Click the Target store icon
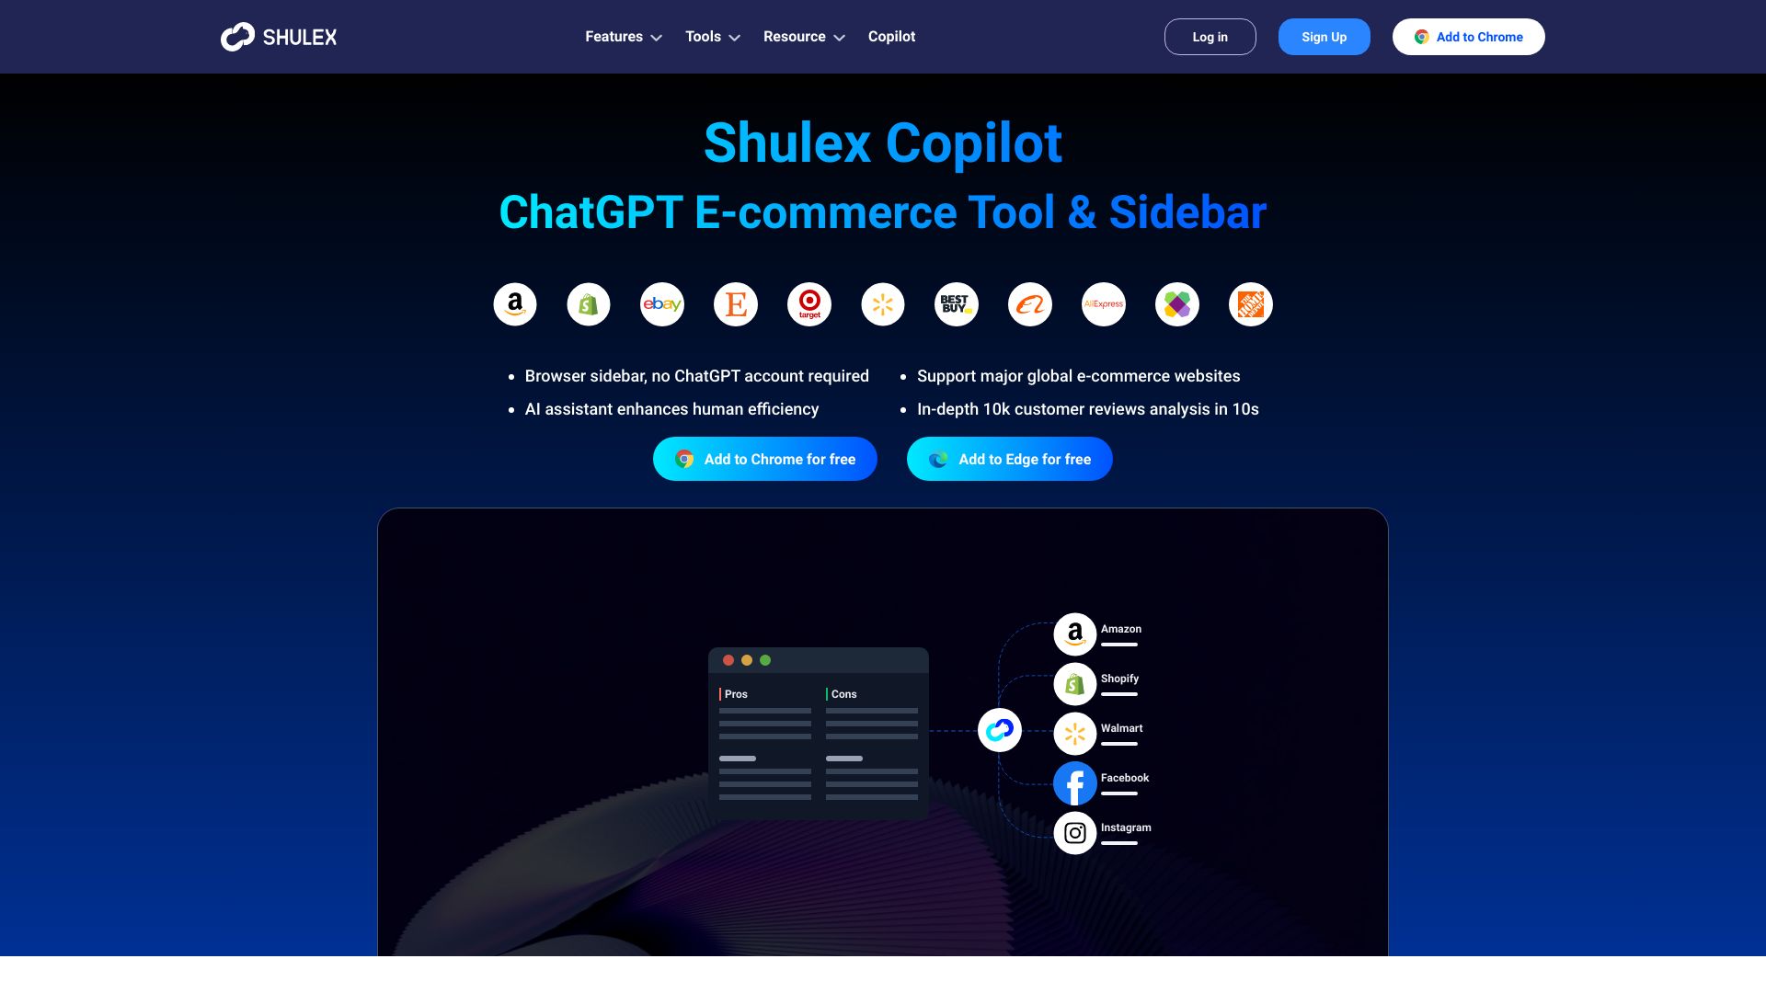The image size is (1766, 993). (809, 304)
